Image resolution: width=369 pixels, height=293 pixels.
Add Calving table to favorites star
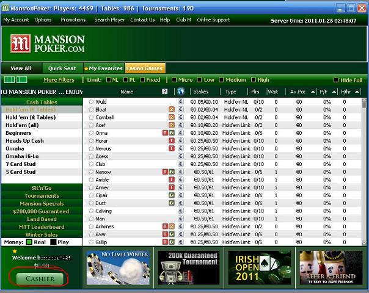point(91,211)
